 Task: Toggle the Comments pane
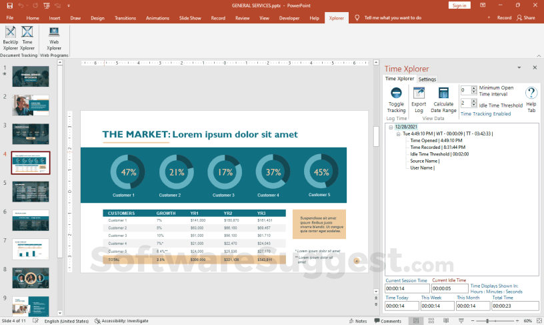pyautogui.click(x=386, y=321)
